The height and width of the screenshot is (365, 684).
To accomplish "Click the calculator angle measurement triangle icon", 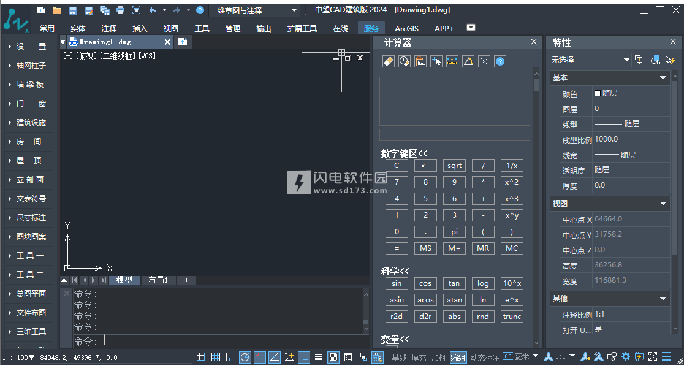I will coord(468,61).
